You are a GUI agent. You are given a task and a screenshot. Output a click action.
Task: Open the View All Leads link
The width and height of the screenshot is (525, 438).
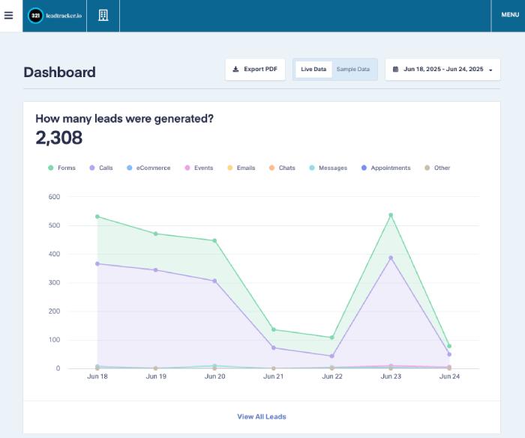pyautogui.click(x=262, y=416)
